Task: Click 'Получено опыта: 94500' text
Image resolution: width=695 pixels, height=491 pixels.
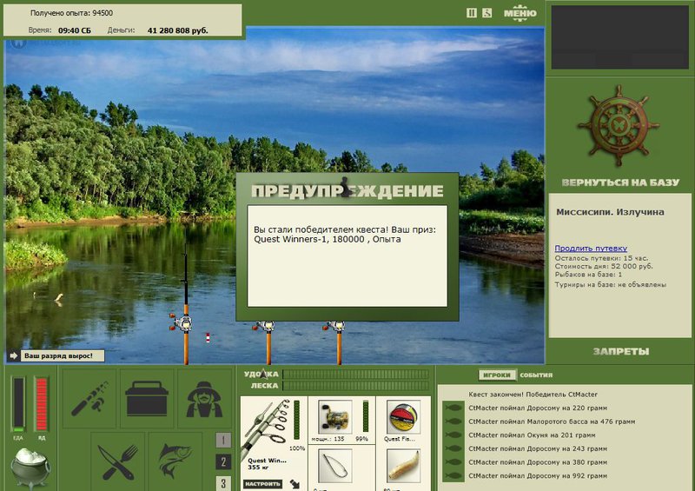Action: (71, 13)
